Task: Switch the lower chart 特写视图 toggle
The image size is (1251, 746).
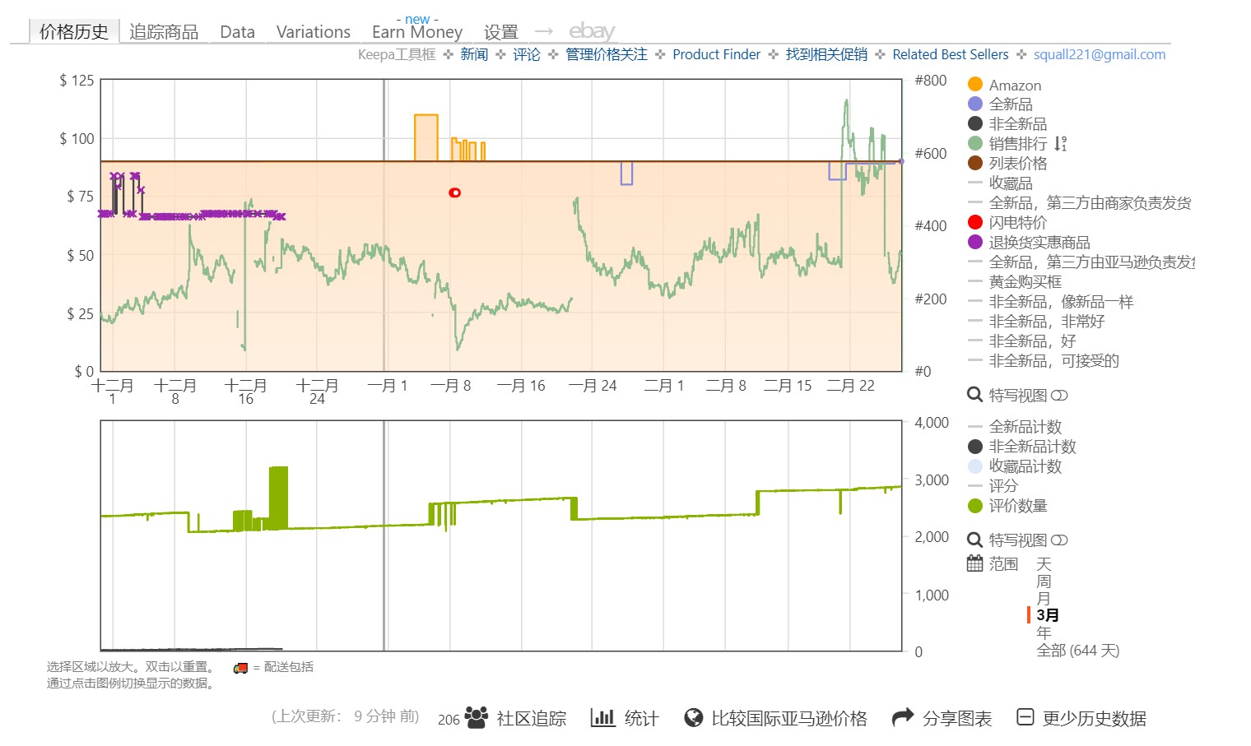Action: pos(1059,540)
